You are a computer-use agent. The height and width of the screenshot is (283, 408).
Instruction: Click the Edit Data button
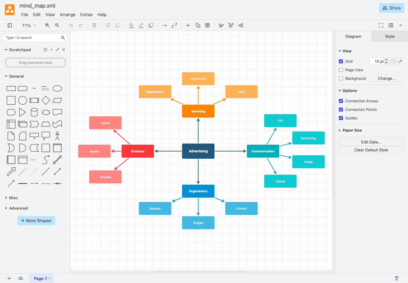click(371, 142)
